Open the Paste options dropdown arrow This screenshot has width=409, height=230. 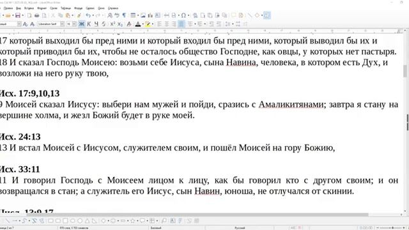(72, 15)
